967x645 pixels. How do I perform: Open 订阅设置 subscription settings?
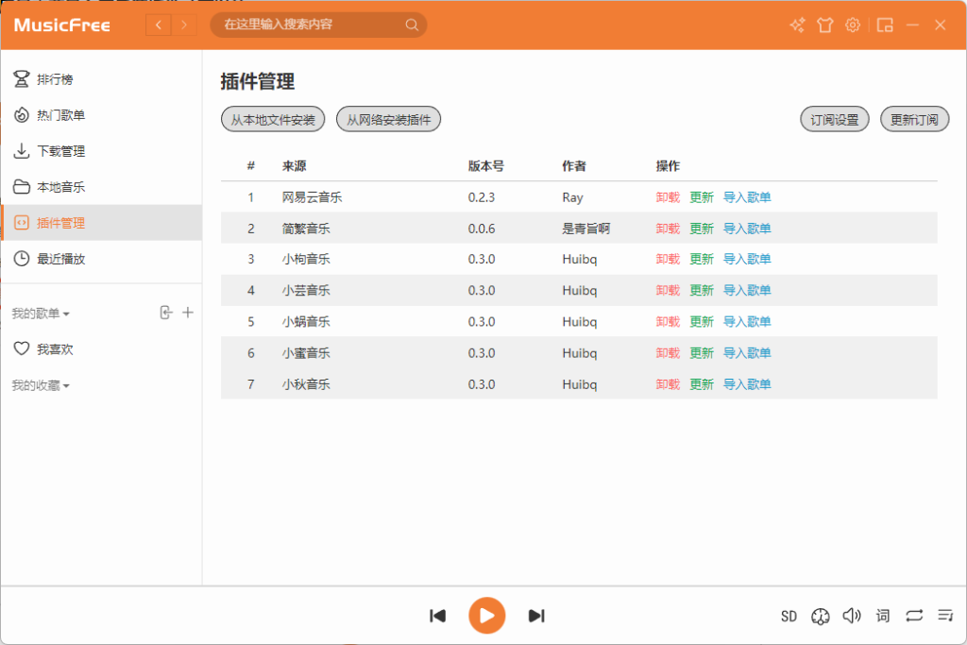[835, 119]
